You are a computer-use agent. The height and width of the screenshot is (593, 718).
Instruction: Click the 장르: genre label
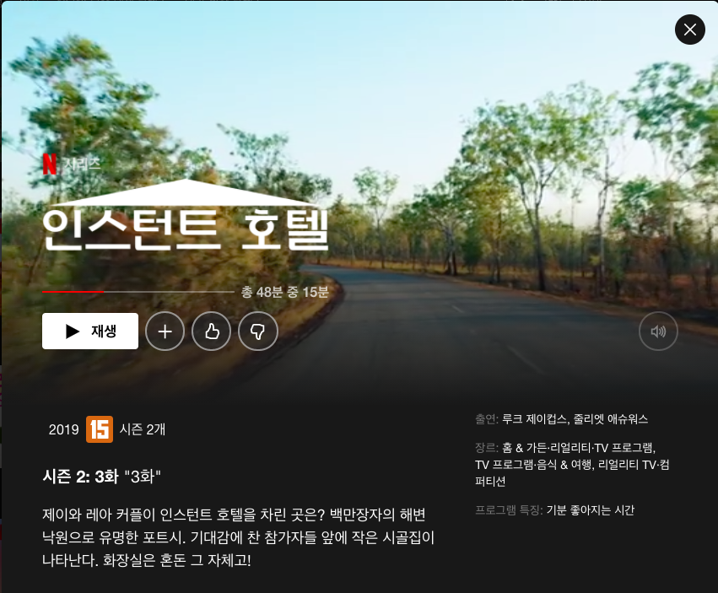(x=487, y=447)
